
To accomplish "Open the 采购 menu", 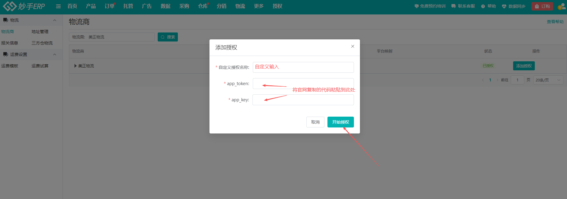I will coord(184,6).
